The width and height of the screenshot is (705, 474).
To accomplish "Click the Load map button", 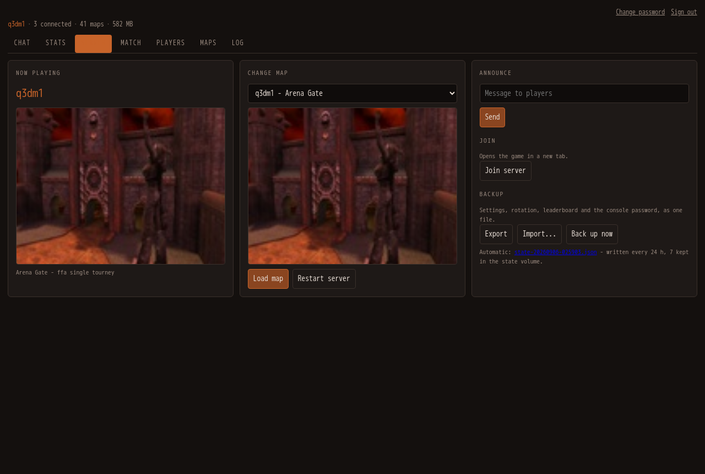I will [x=268, y=279].
